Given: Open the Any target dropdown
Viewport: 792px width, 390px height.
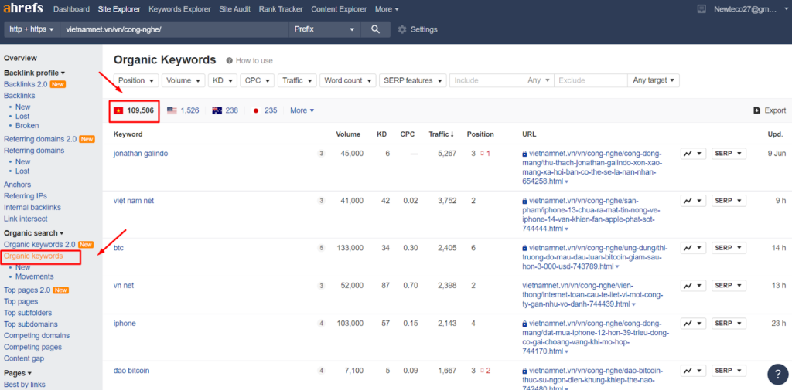Looking at the screenshot, I should pos(654,80).
